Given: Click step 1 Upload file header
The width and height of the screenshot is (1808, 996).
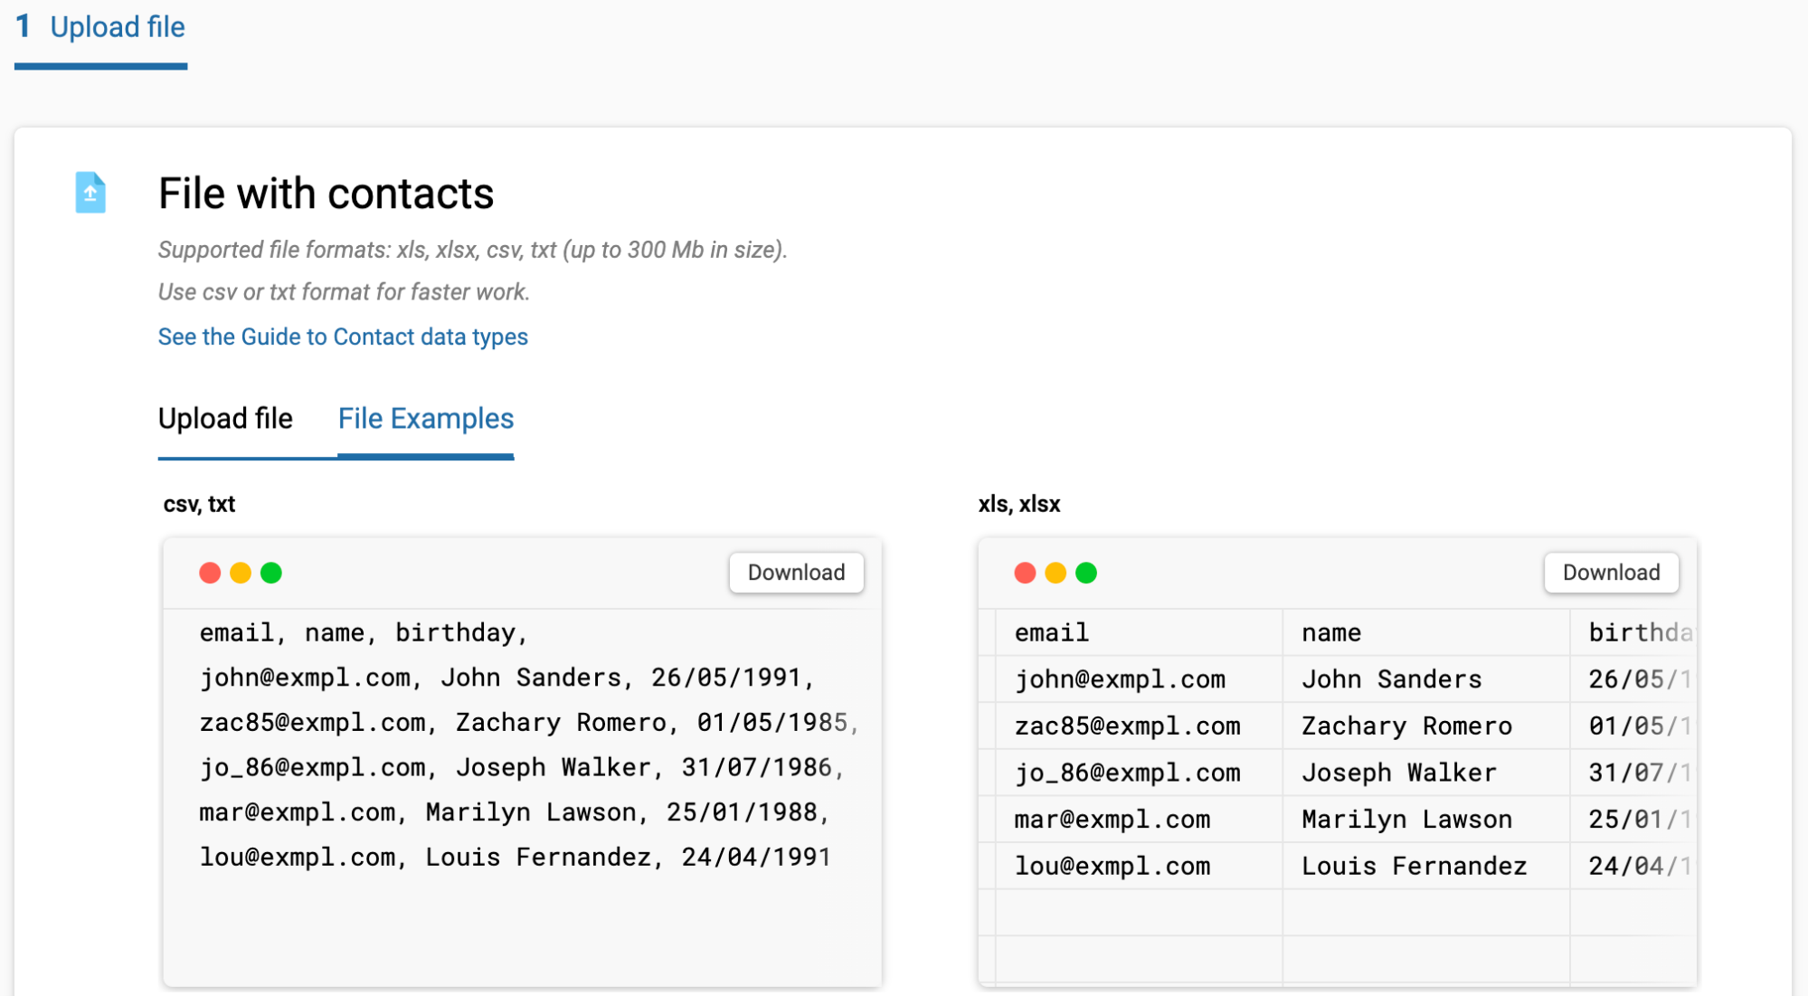Looking at the screenshot, I should click(x=100, y=27).
